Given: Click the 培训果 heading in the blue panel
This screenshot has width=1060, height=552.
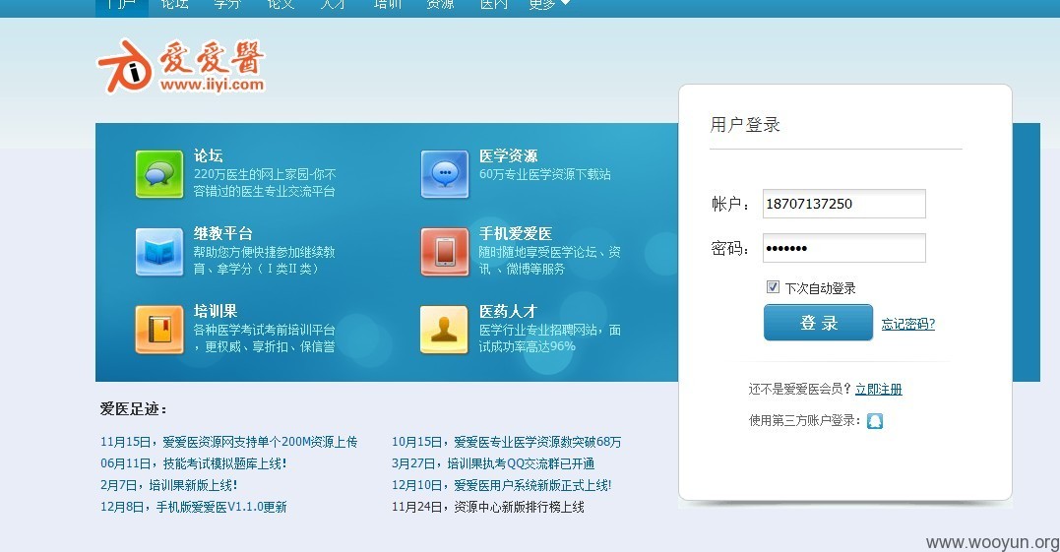Looking at the screenshot, I should coord(216,311).
